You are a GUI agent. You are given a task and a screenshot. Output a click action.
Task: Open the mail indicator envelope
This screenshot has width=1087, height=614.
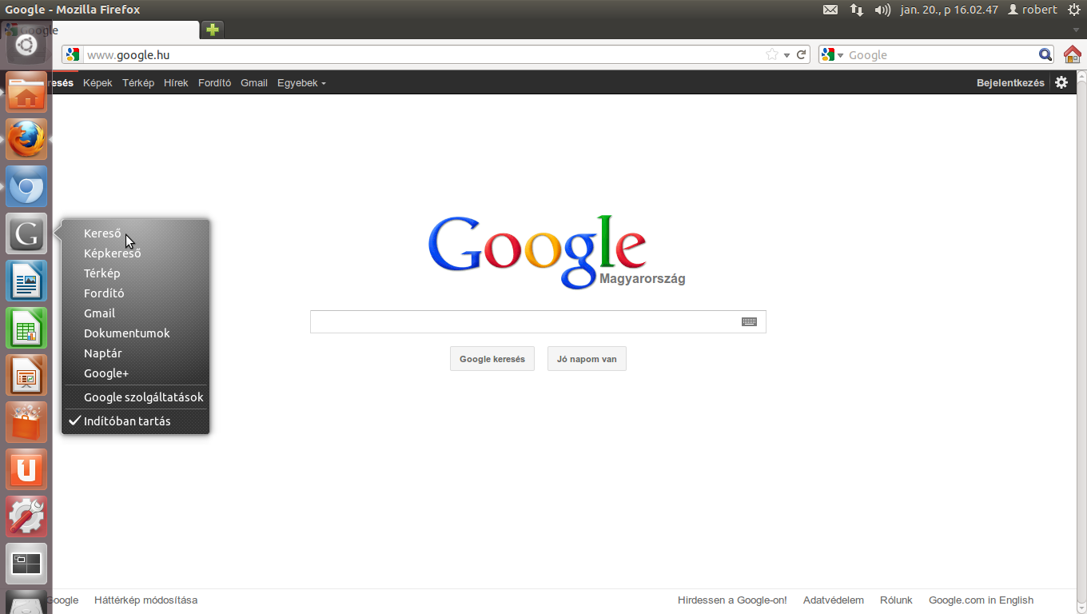click(830, 10)
